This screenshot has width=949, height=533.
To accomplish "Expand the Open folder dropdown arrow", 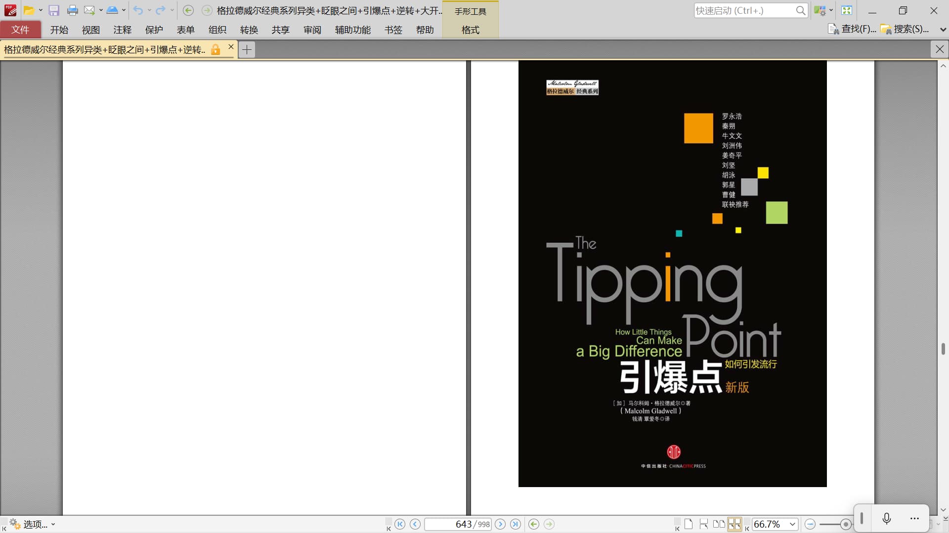I will point(41,10).
